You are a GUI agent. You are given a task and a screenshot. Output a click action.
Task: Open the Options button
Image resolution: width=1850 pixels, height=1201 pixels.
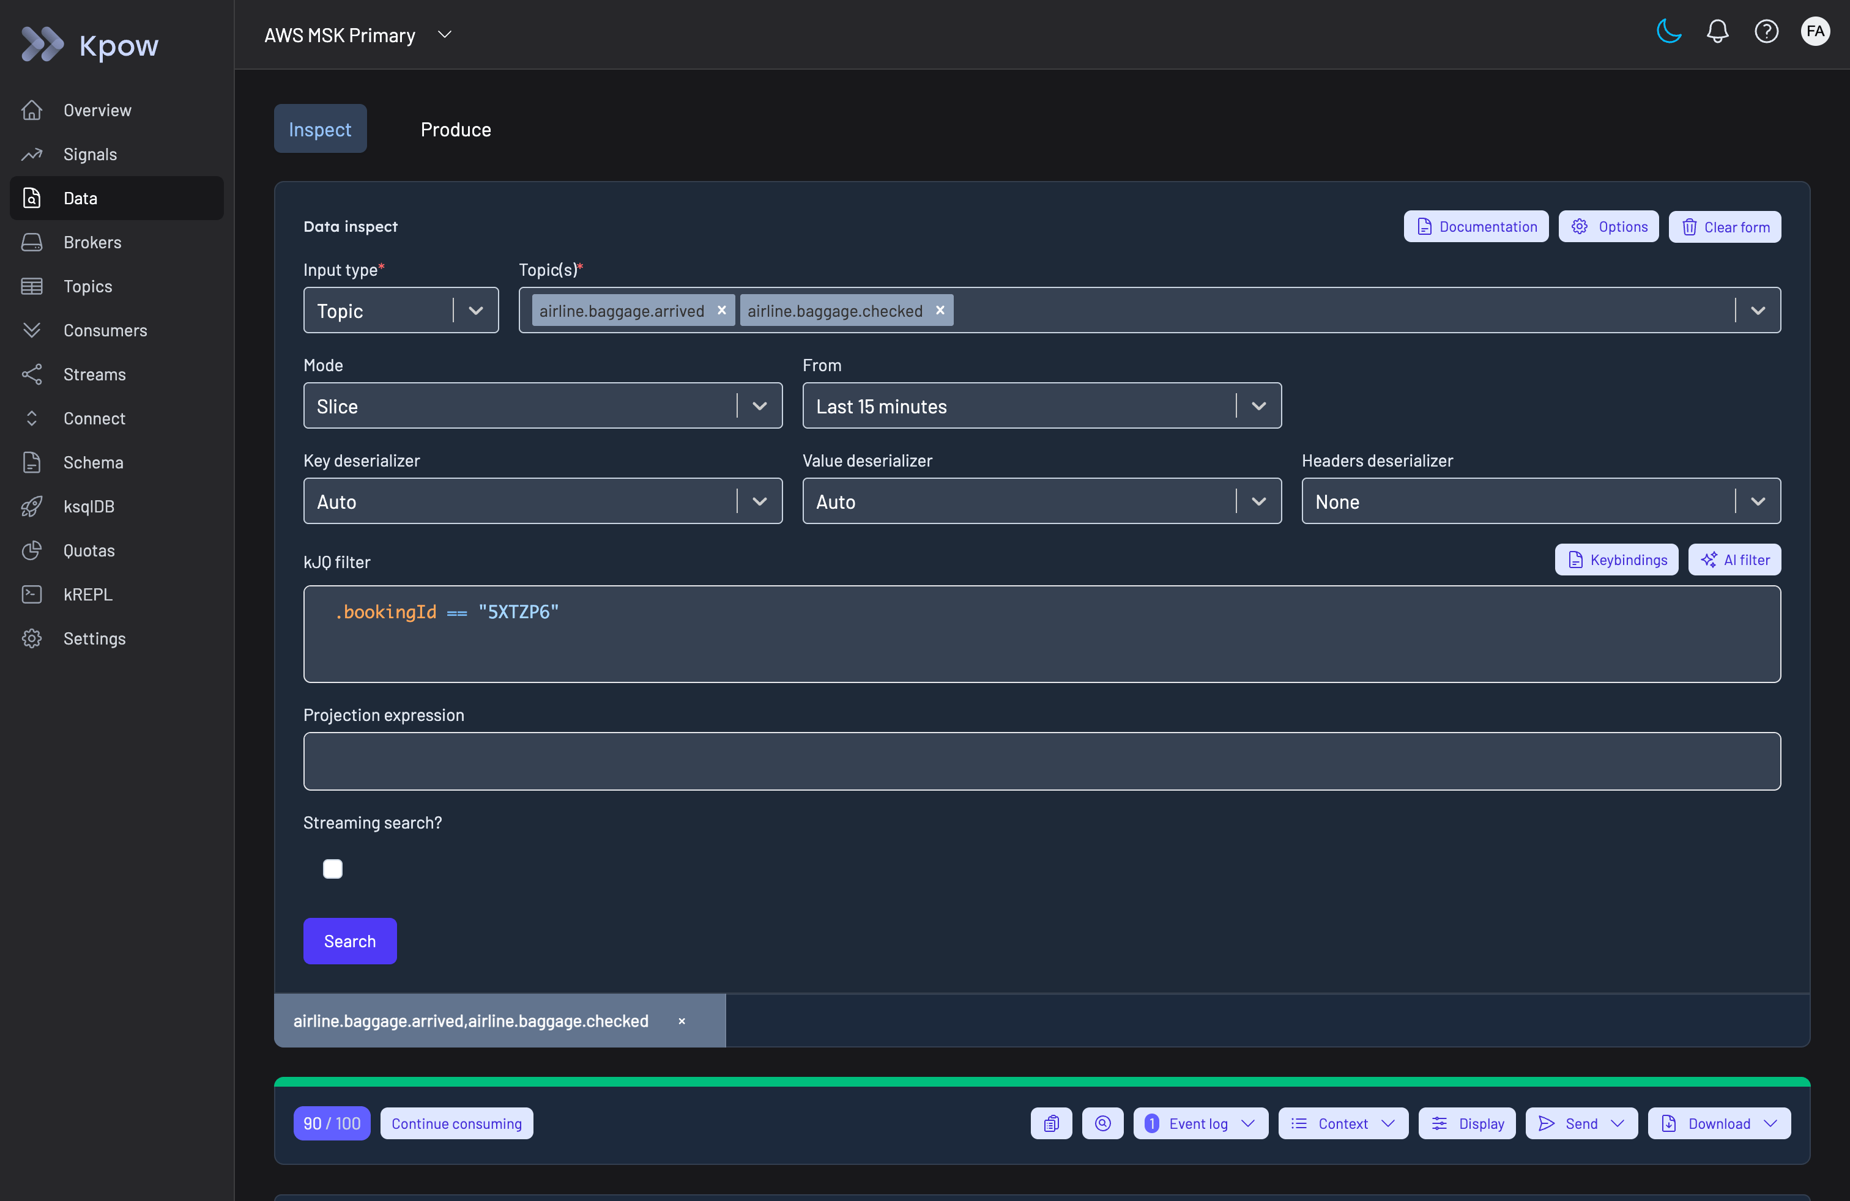[1608, 227]
